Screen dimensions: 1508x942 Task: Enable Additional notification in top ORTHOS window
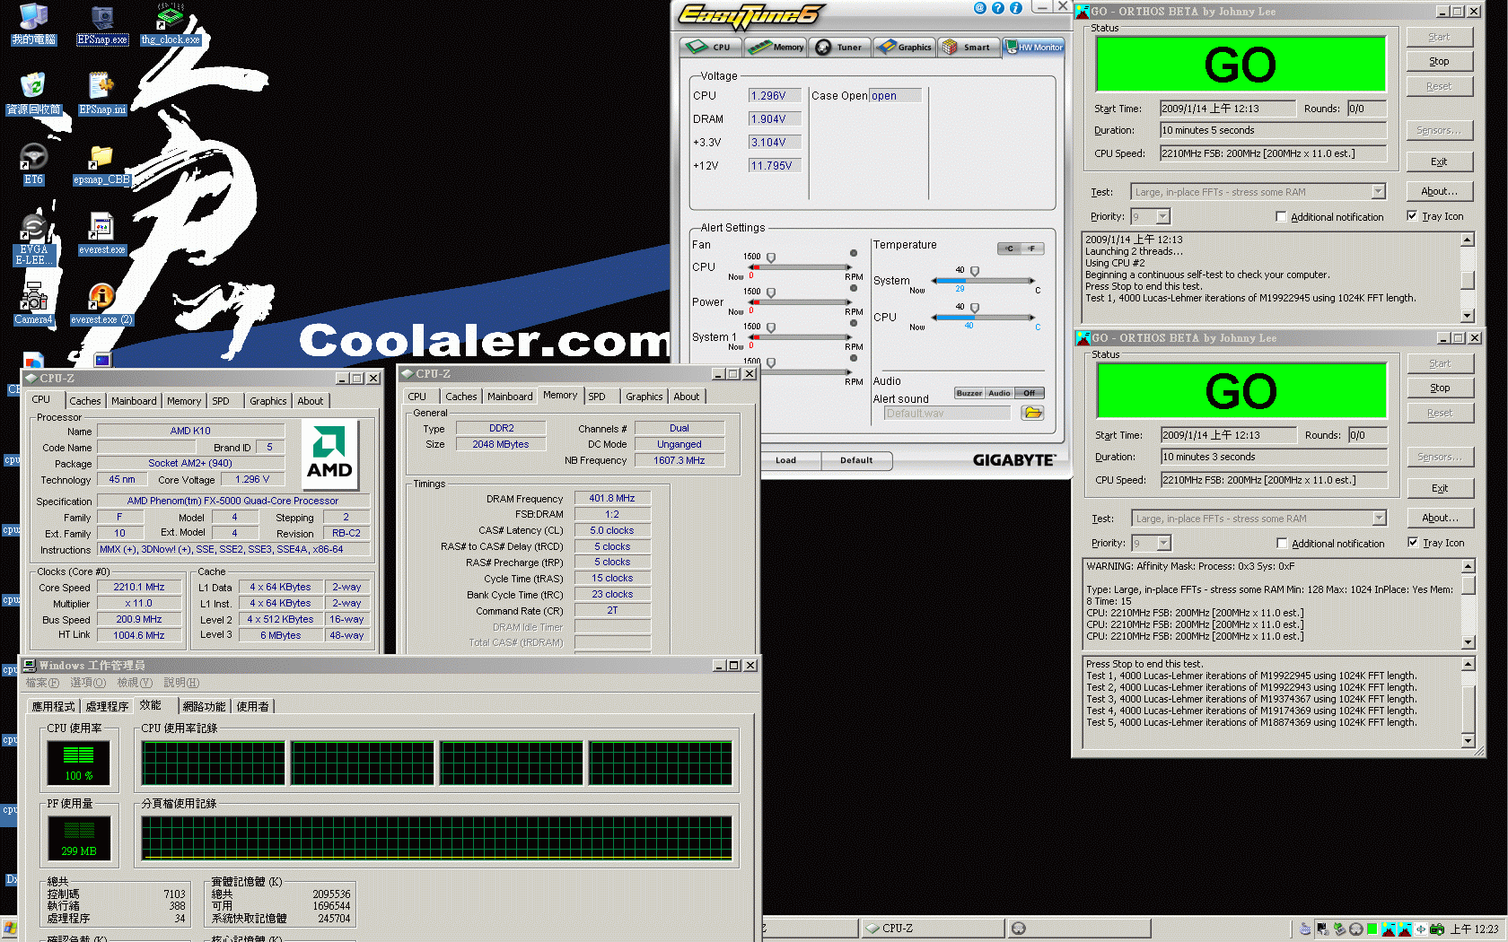click(x=1281, y=217)
